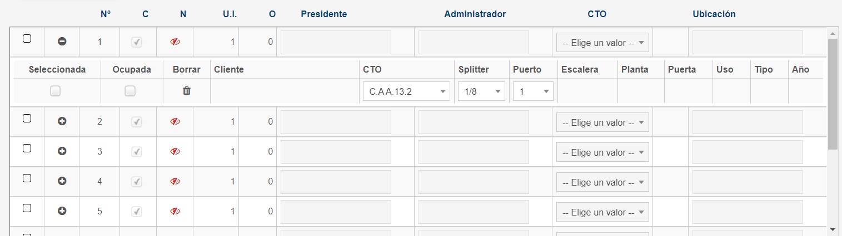Click the Administrador column header
Viewport: 842px width, 236px height.
475,14
